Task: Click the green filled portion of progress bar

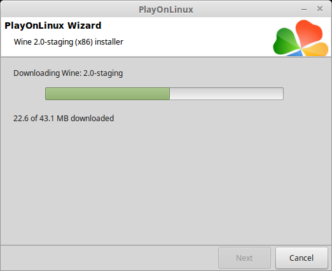Action: point(107,94)
